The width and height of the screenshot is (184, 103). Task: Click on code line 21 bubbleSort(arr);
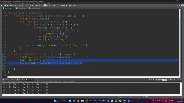[32, 60]
